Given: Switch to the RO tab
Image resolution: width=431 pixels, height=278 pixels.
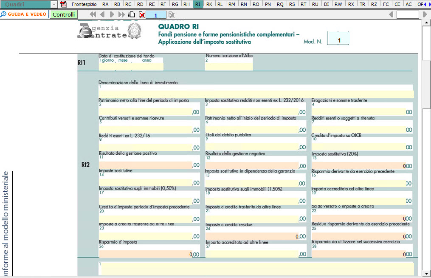Looking at the screenshot, I should [256, 4].
